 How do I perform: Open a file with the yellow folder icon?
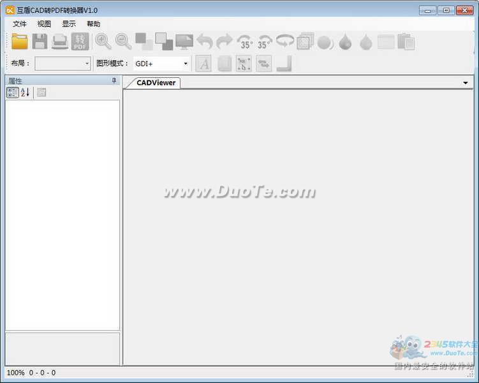(20, 41)
